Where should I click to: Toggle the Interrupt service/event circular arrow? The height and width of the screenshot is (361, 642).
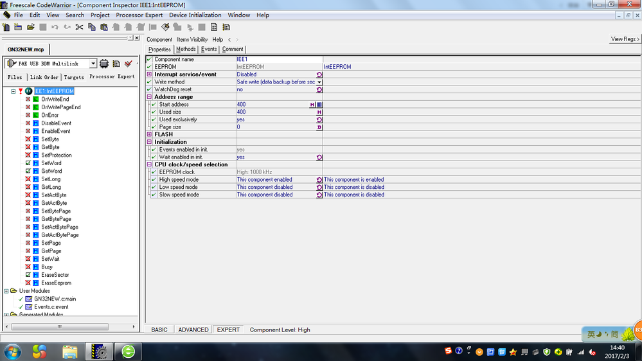click(319, 75)
